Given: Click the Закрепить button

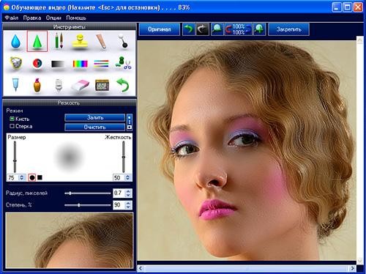Looking at the screenshot, I should coord(289,29).
